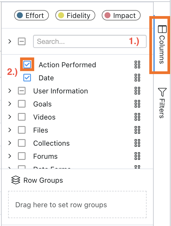
Task: Expand the Videos column group
Action: pyautogui.click(x=10, y=117)
